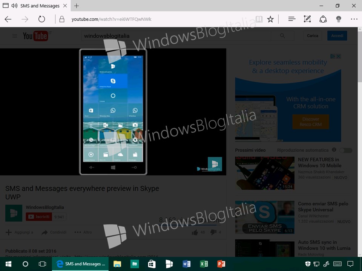Click the WindowsBlogItalia watermark logo in video
The width and height of the screenshot is (362, 271).
tap(215, 164)
